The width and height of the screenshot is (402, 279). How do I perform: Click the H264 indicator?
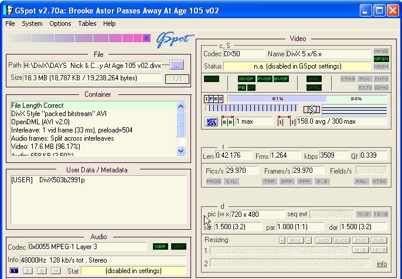(381, 67)
